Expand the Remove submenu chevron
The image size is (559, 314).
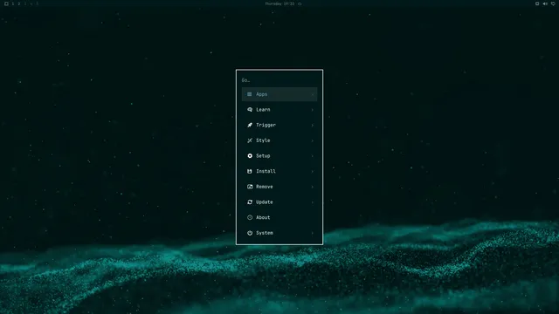tap(313, 187)
